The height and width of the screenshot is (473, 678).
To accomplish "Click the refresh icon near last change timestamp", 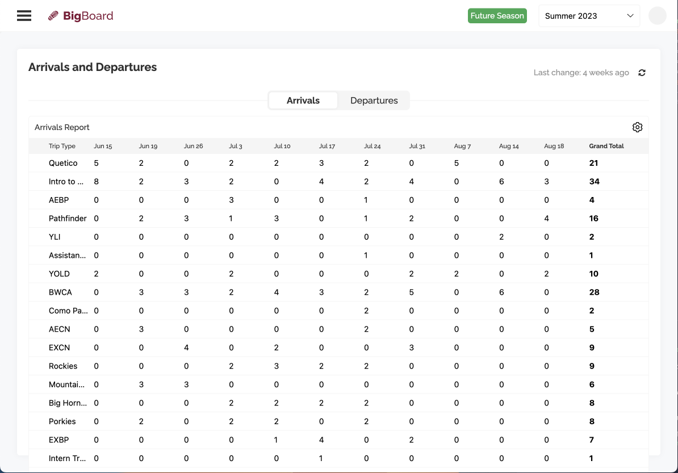I will coord(642,73).
